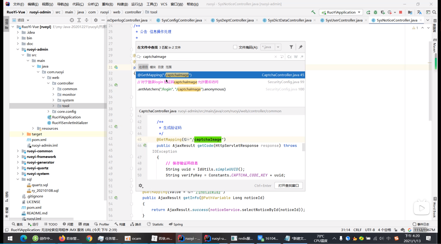Collapse the ruoyi-admin module
The image size is (441, 244).
[18, 49]
